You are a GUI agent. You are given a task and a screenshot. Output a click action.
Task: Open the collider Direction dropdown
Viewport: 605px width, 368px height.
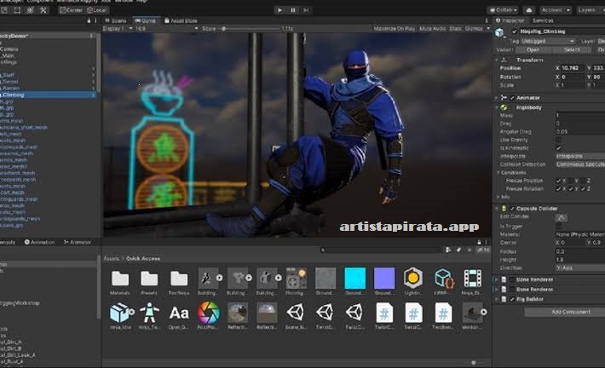point(580,267)
